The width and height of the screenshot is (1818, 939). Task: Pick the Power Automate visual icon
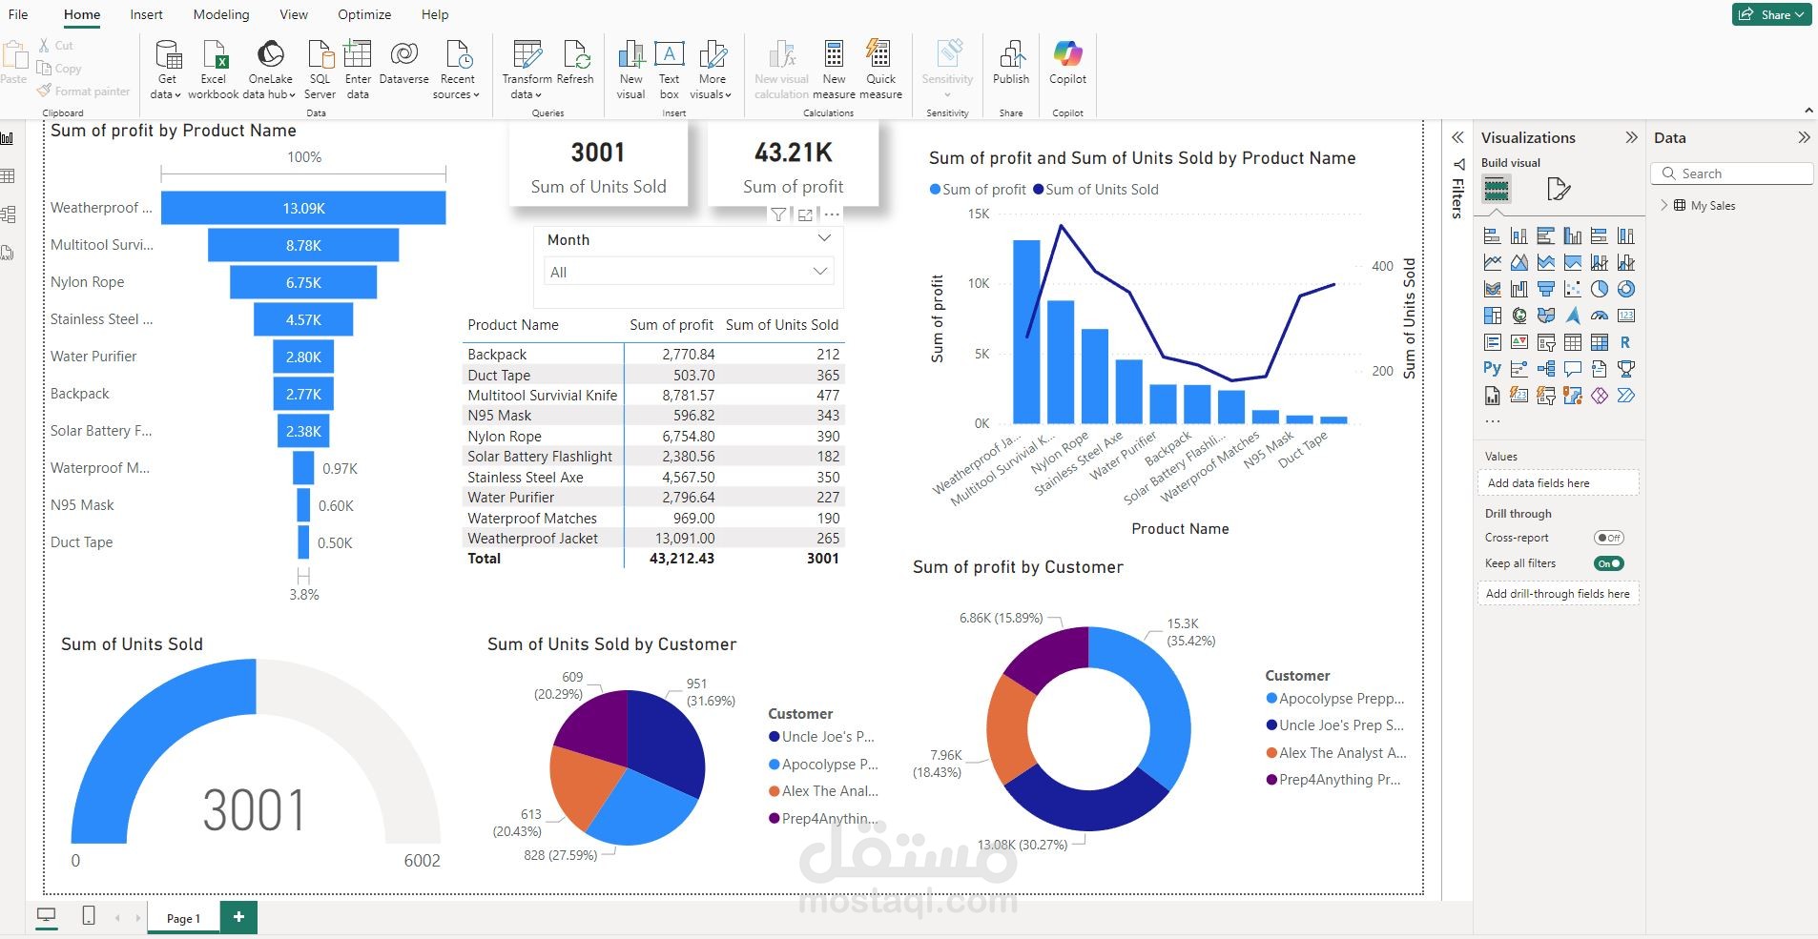click(x=1626, y=396)
